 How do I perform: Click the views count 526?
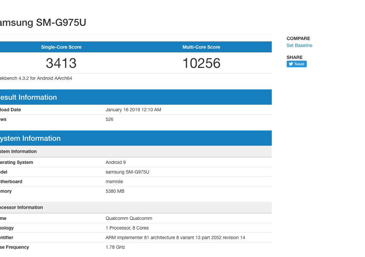(109, 119)
